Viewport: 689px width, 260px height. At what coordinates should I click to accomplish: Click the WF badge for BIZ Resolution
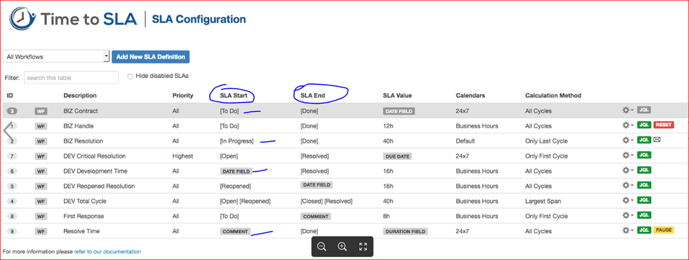pos(41,141)
